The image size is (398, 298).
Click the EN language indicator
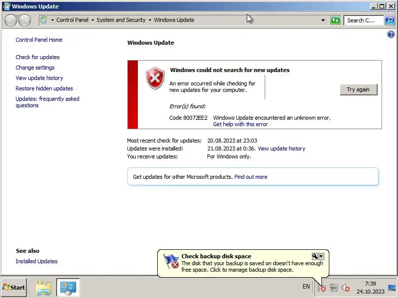click(306, 287)
